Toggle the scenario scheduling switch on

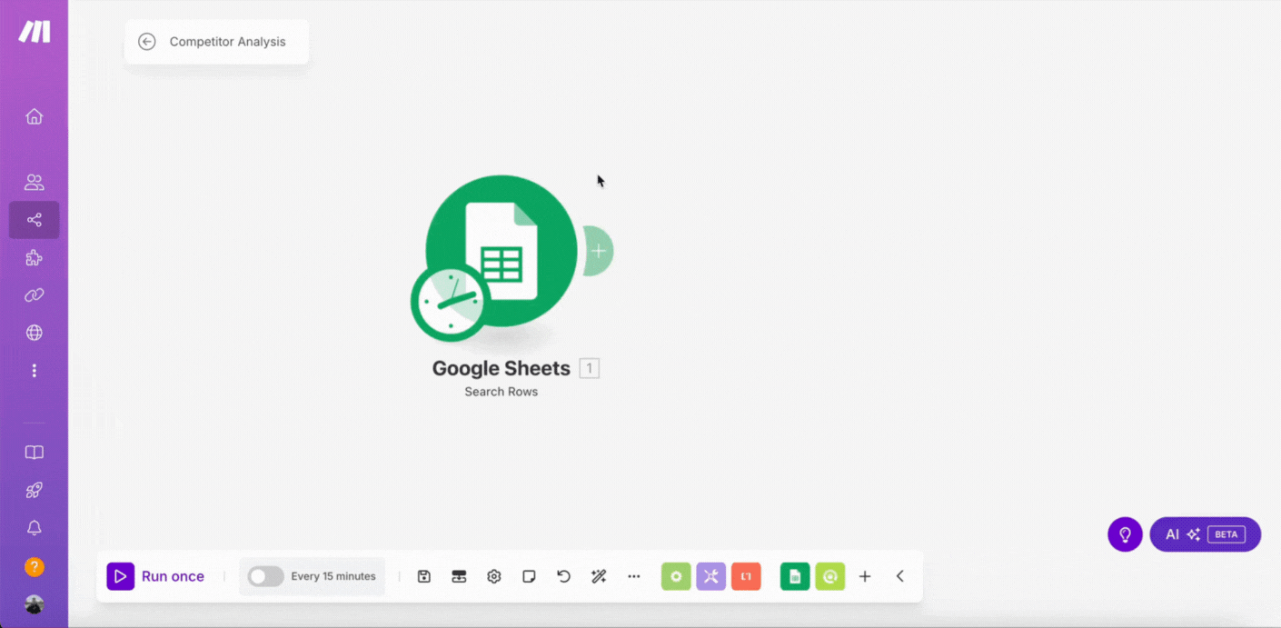[266, 576]
